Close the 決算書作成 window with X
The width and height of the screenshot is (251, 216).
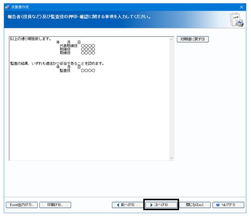(241, 7)
